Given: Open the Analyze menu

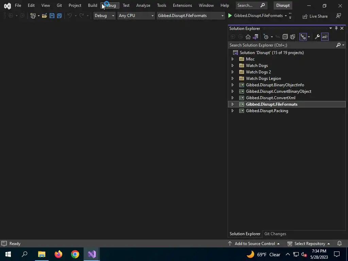Looking at the screenshot, I should (143, 5).
